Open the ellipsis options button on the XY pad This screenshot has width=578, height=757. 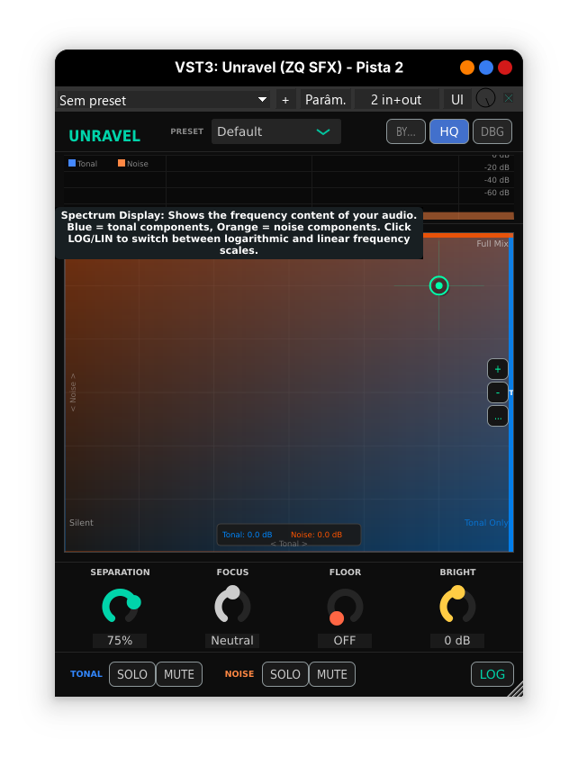[497, 416]
